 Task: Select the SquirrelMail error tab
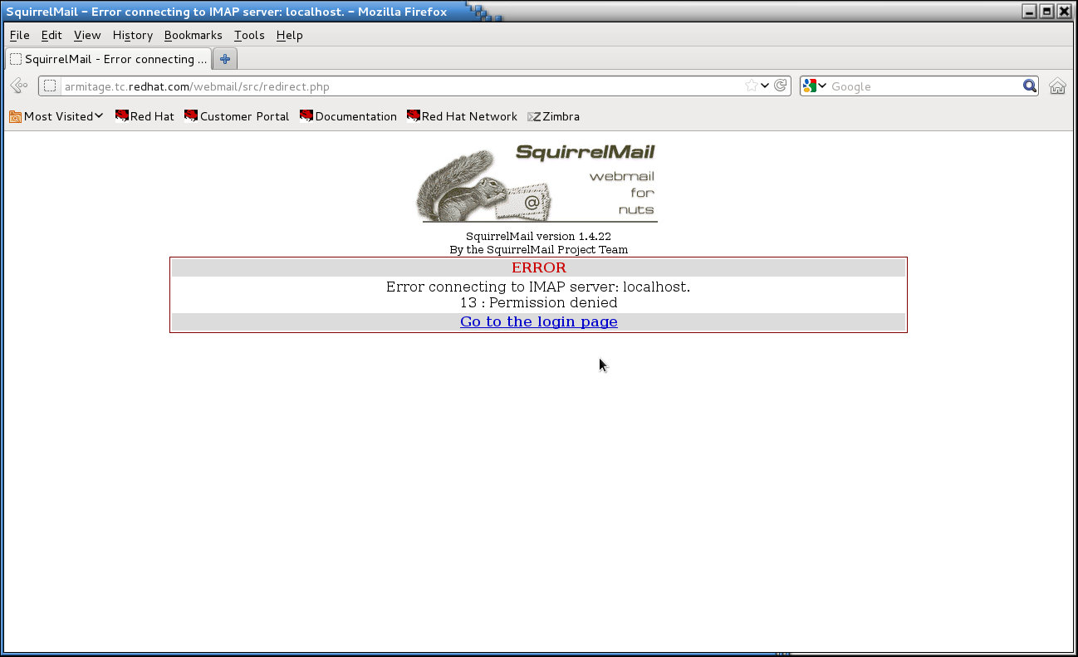(x=108, y=59)
